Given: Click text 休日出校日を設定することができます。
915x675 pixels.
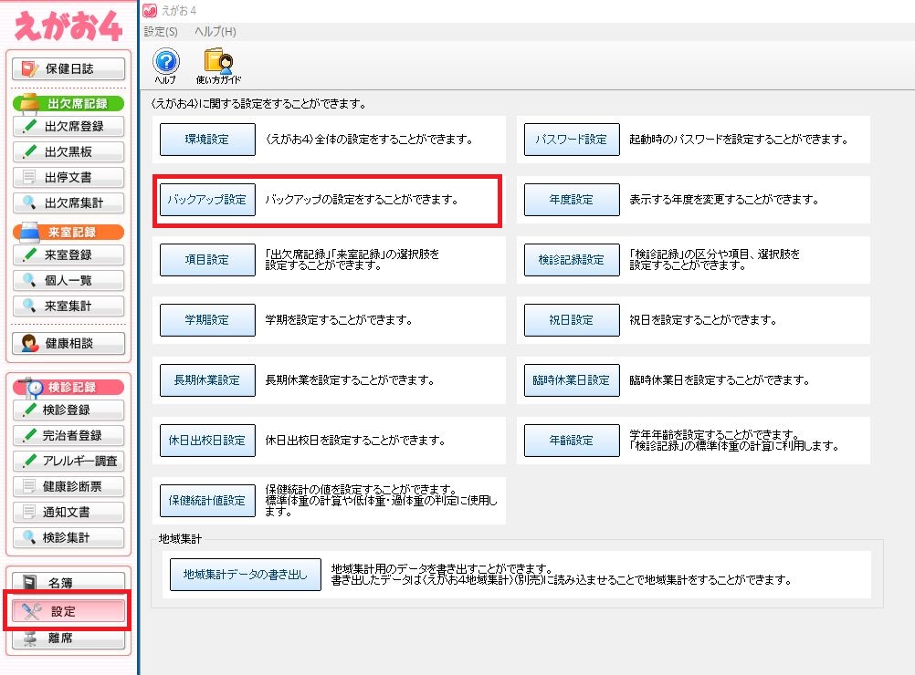Looking at the screenshot, I should tap(355, 440).
